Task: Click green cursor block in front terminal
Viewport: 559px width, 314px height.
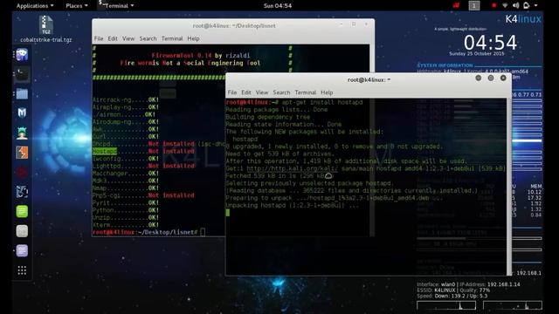Action: click(x=228, y=213)
